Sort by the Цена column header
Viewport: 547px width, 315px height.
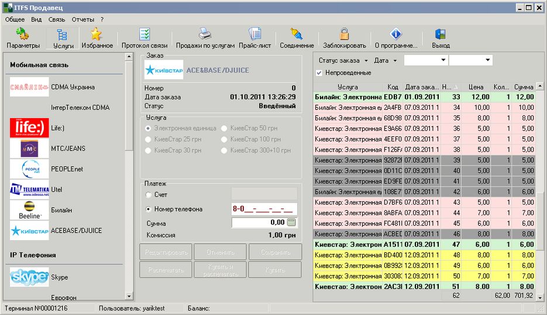476,86
